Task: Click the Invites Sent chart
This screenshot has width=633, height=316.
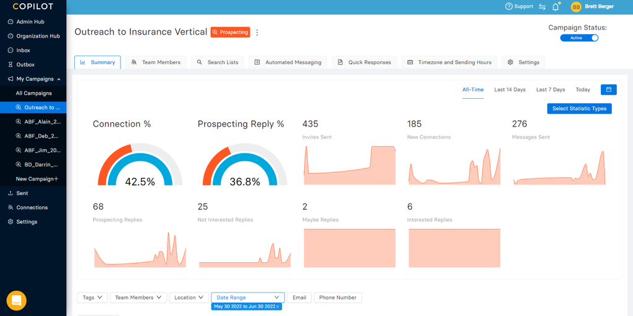Action: click(350, 165)
